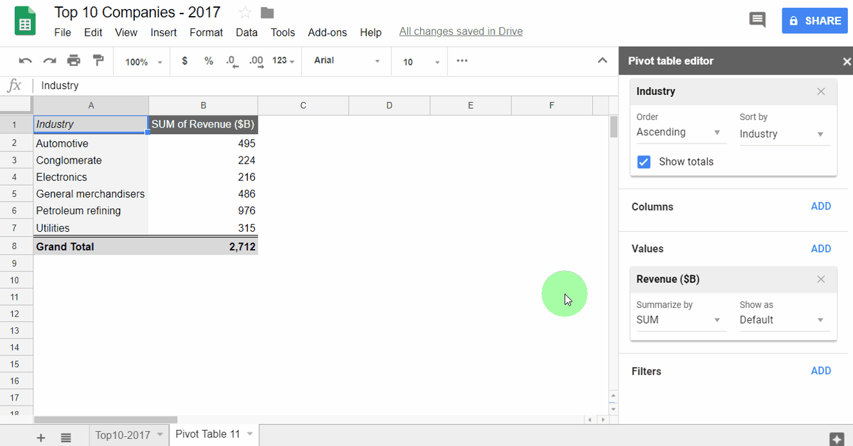Click the blue SHARE button

(x=814, y=21)
